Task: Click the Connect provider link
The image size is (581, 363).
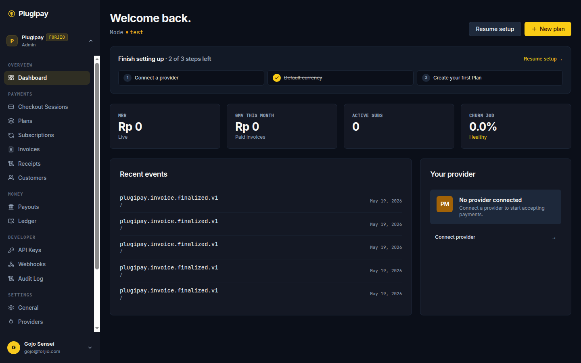Action: [495, 237]
